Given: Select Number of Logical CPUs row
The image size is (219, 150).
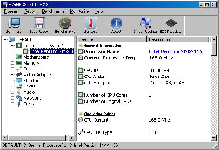Looking at the screenshot, I should click(144, 101).
